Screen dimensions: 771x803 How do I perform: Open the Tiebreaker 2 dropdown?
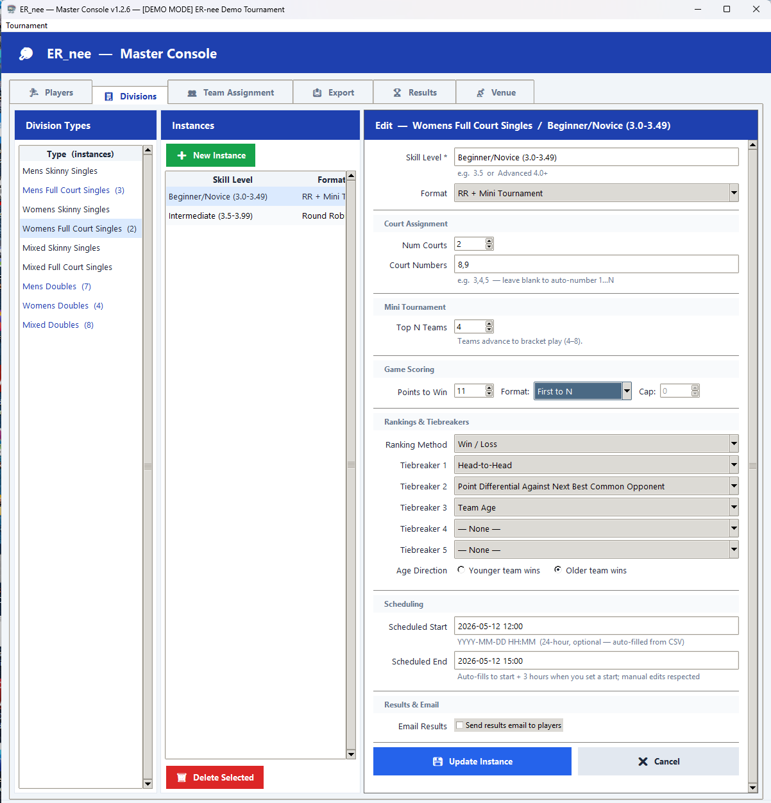click(597, 486)
